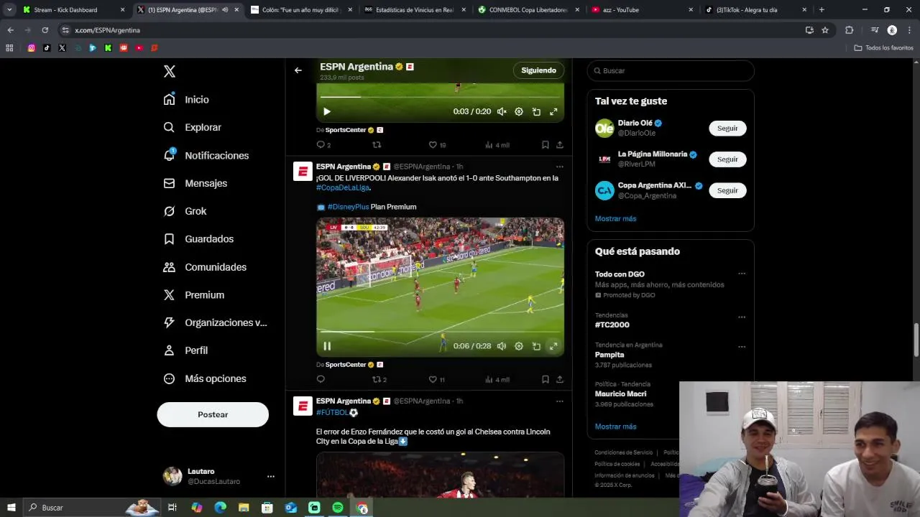Screen dimensions: 920x517
Task: Like the post with 19 likes
Action: pos(437,145)
